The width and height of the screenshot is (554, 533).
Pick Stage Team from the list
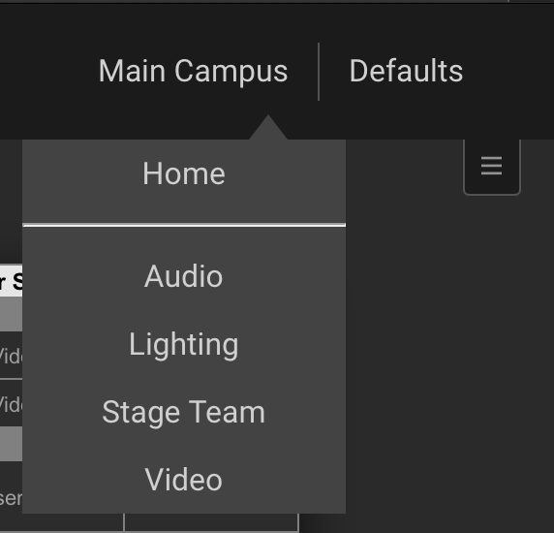coord(184,412)
